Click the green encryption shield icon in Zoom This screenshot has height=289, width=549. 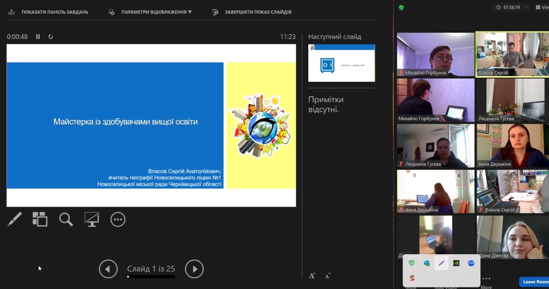(401, 7)
